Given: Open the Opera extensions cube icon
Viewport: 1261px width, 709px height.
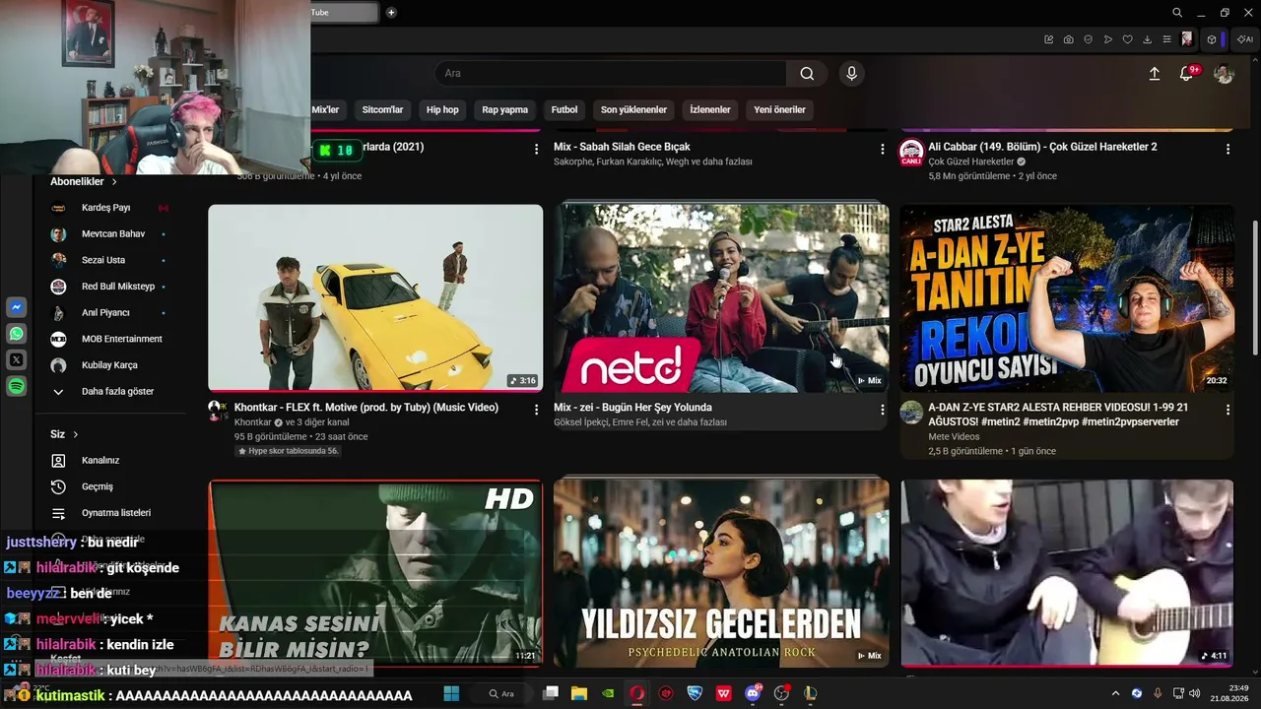Looking at the screenshot, I should tap(1212, 39).
